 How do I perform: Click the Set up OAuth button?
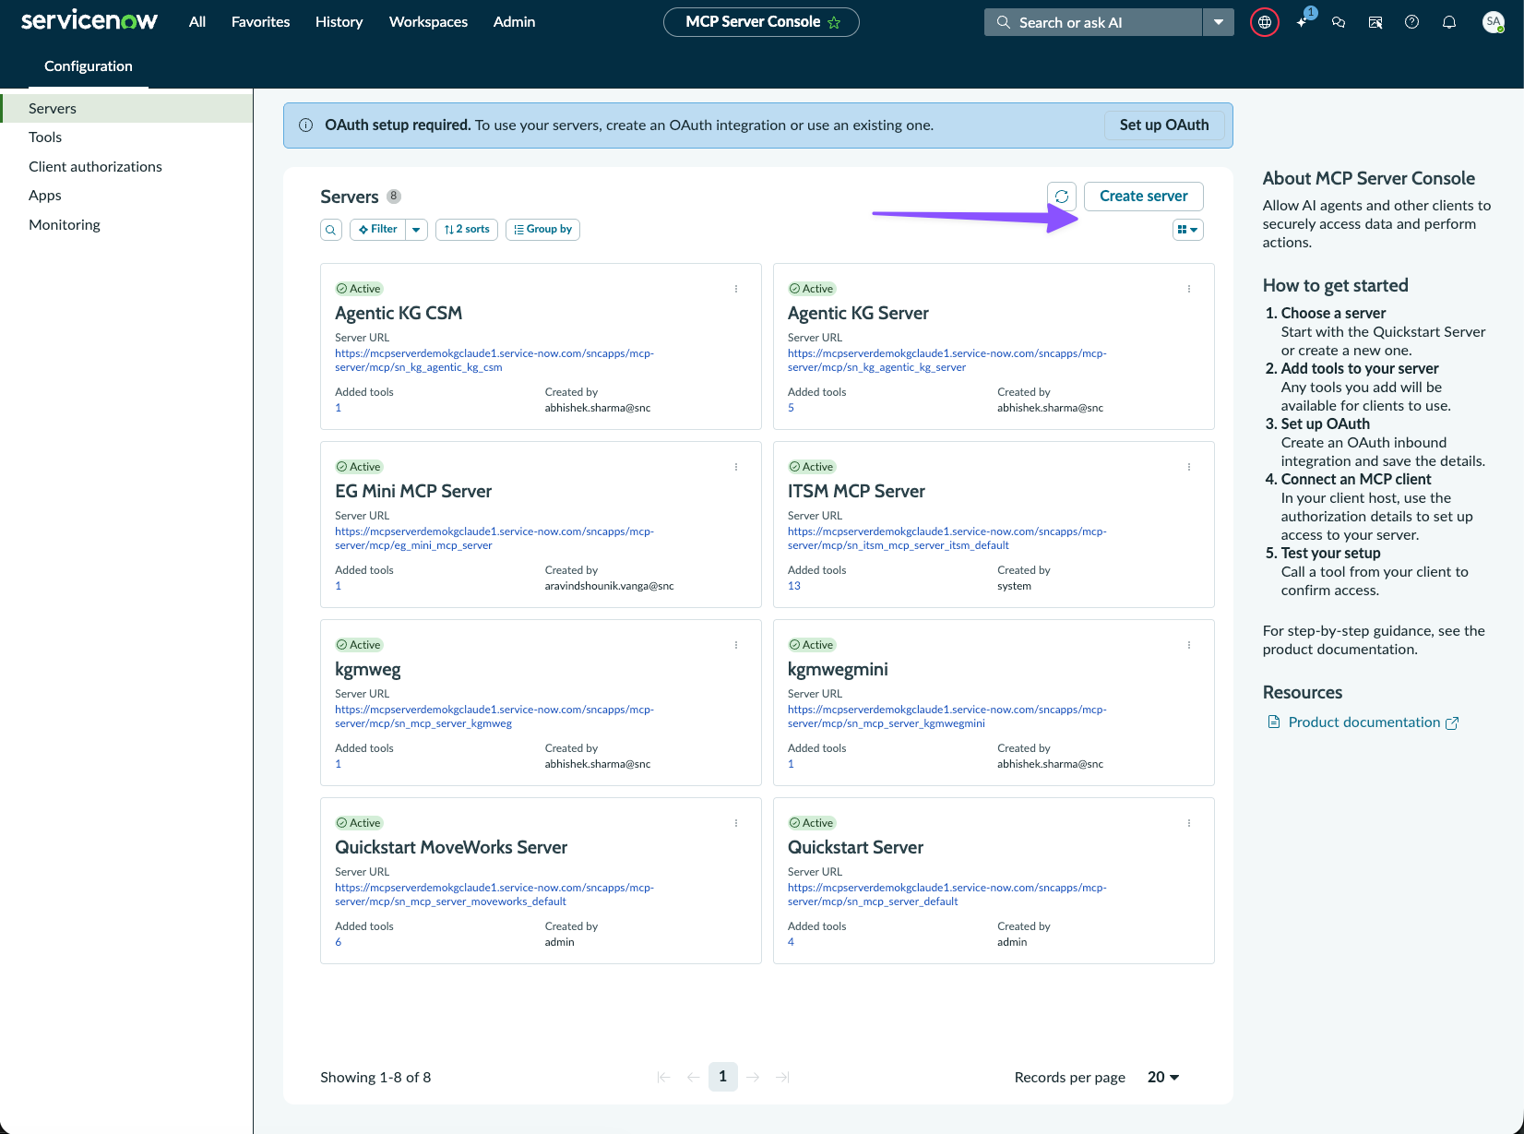(1164, 125)
